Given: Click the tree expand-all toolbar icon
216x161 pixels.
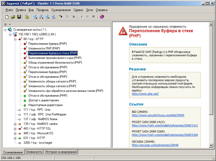Looking at the screenshot, I should pyautogui.click(x=5, y=24).
